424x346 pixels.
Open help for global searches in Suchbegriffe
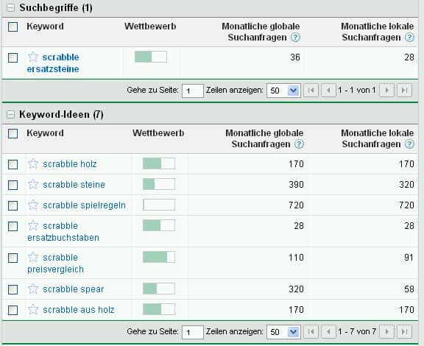tap(295, 38)
